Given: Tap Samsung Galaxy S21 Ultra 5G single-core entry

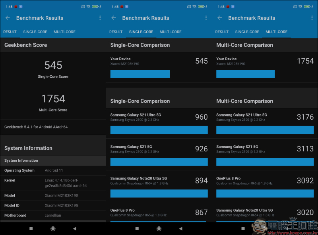Looking at the screenshot, I should [159, 123].
